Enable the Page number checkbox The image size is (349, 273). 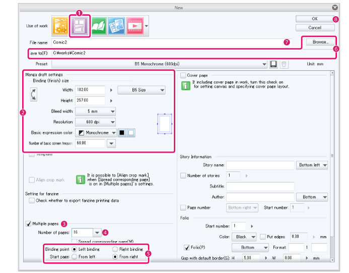click(x=183, y=207)
